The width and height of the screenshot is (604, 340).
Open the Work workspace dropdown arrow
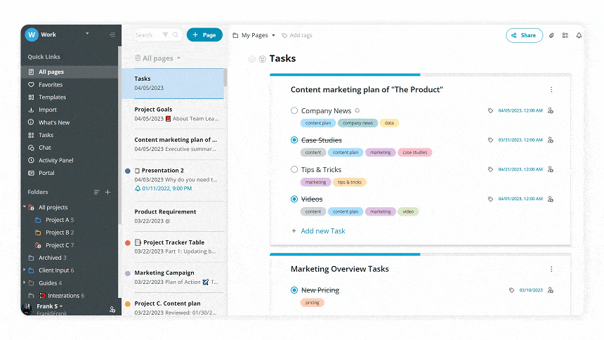click(88, 34)
